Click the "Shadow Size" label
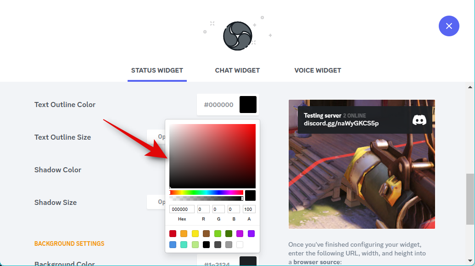This screenshot has width=475, height=266. click(x=56, y=202)
